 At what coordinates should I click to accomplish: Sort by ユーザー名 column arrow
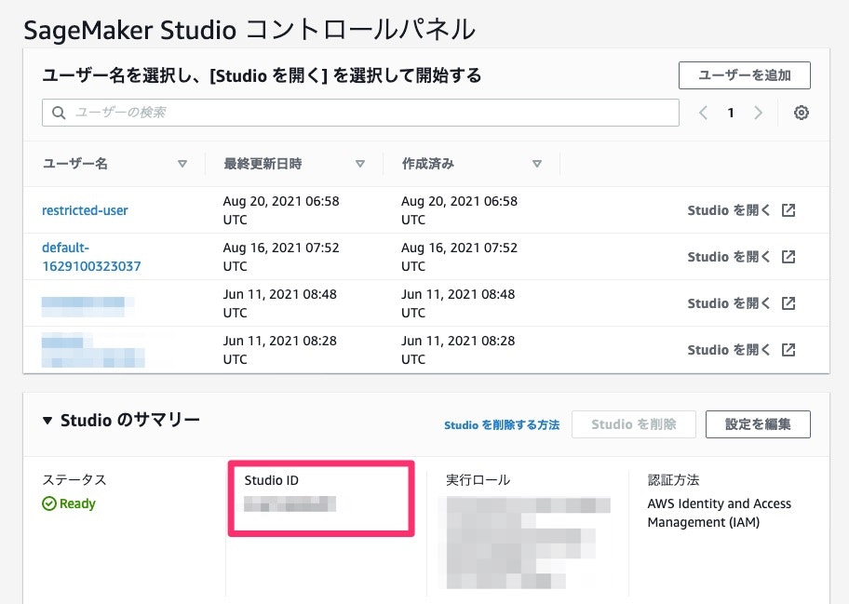coord(182,164)
